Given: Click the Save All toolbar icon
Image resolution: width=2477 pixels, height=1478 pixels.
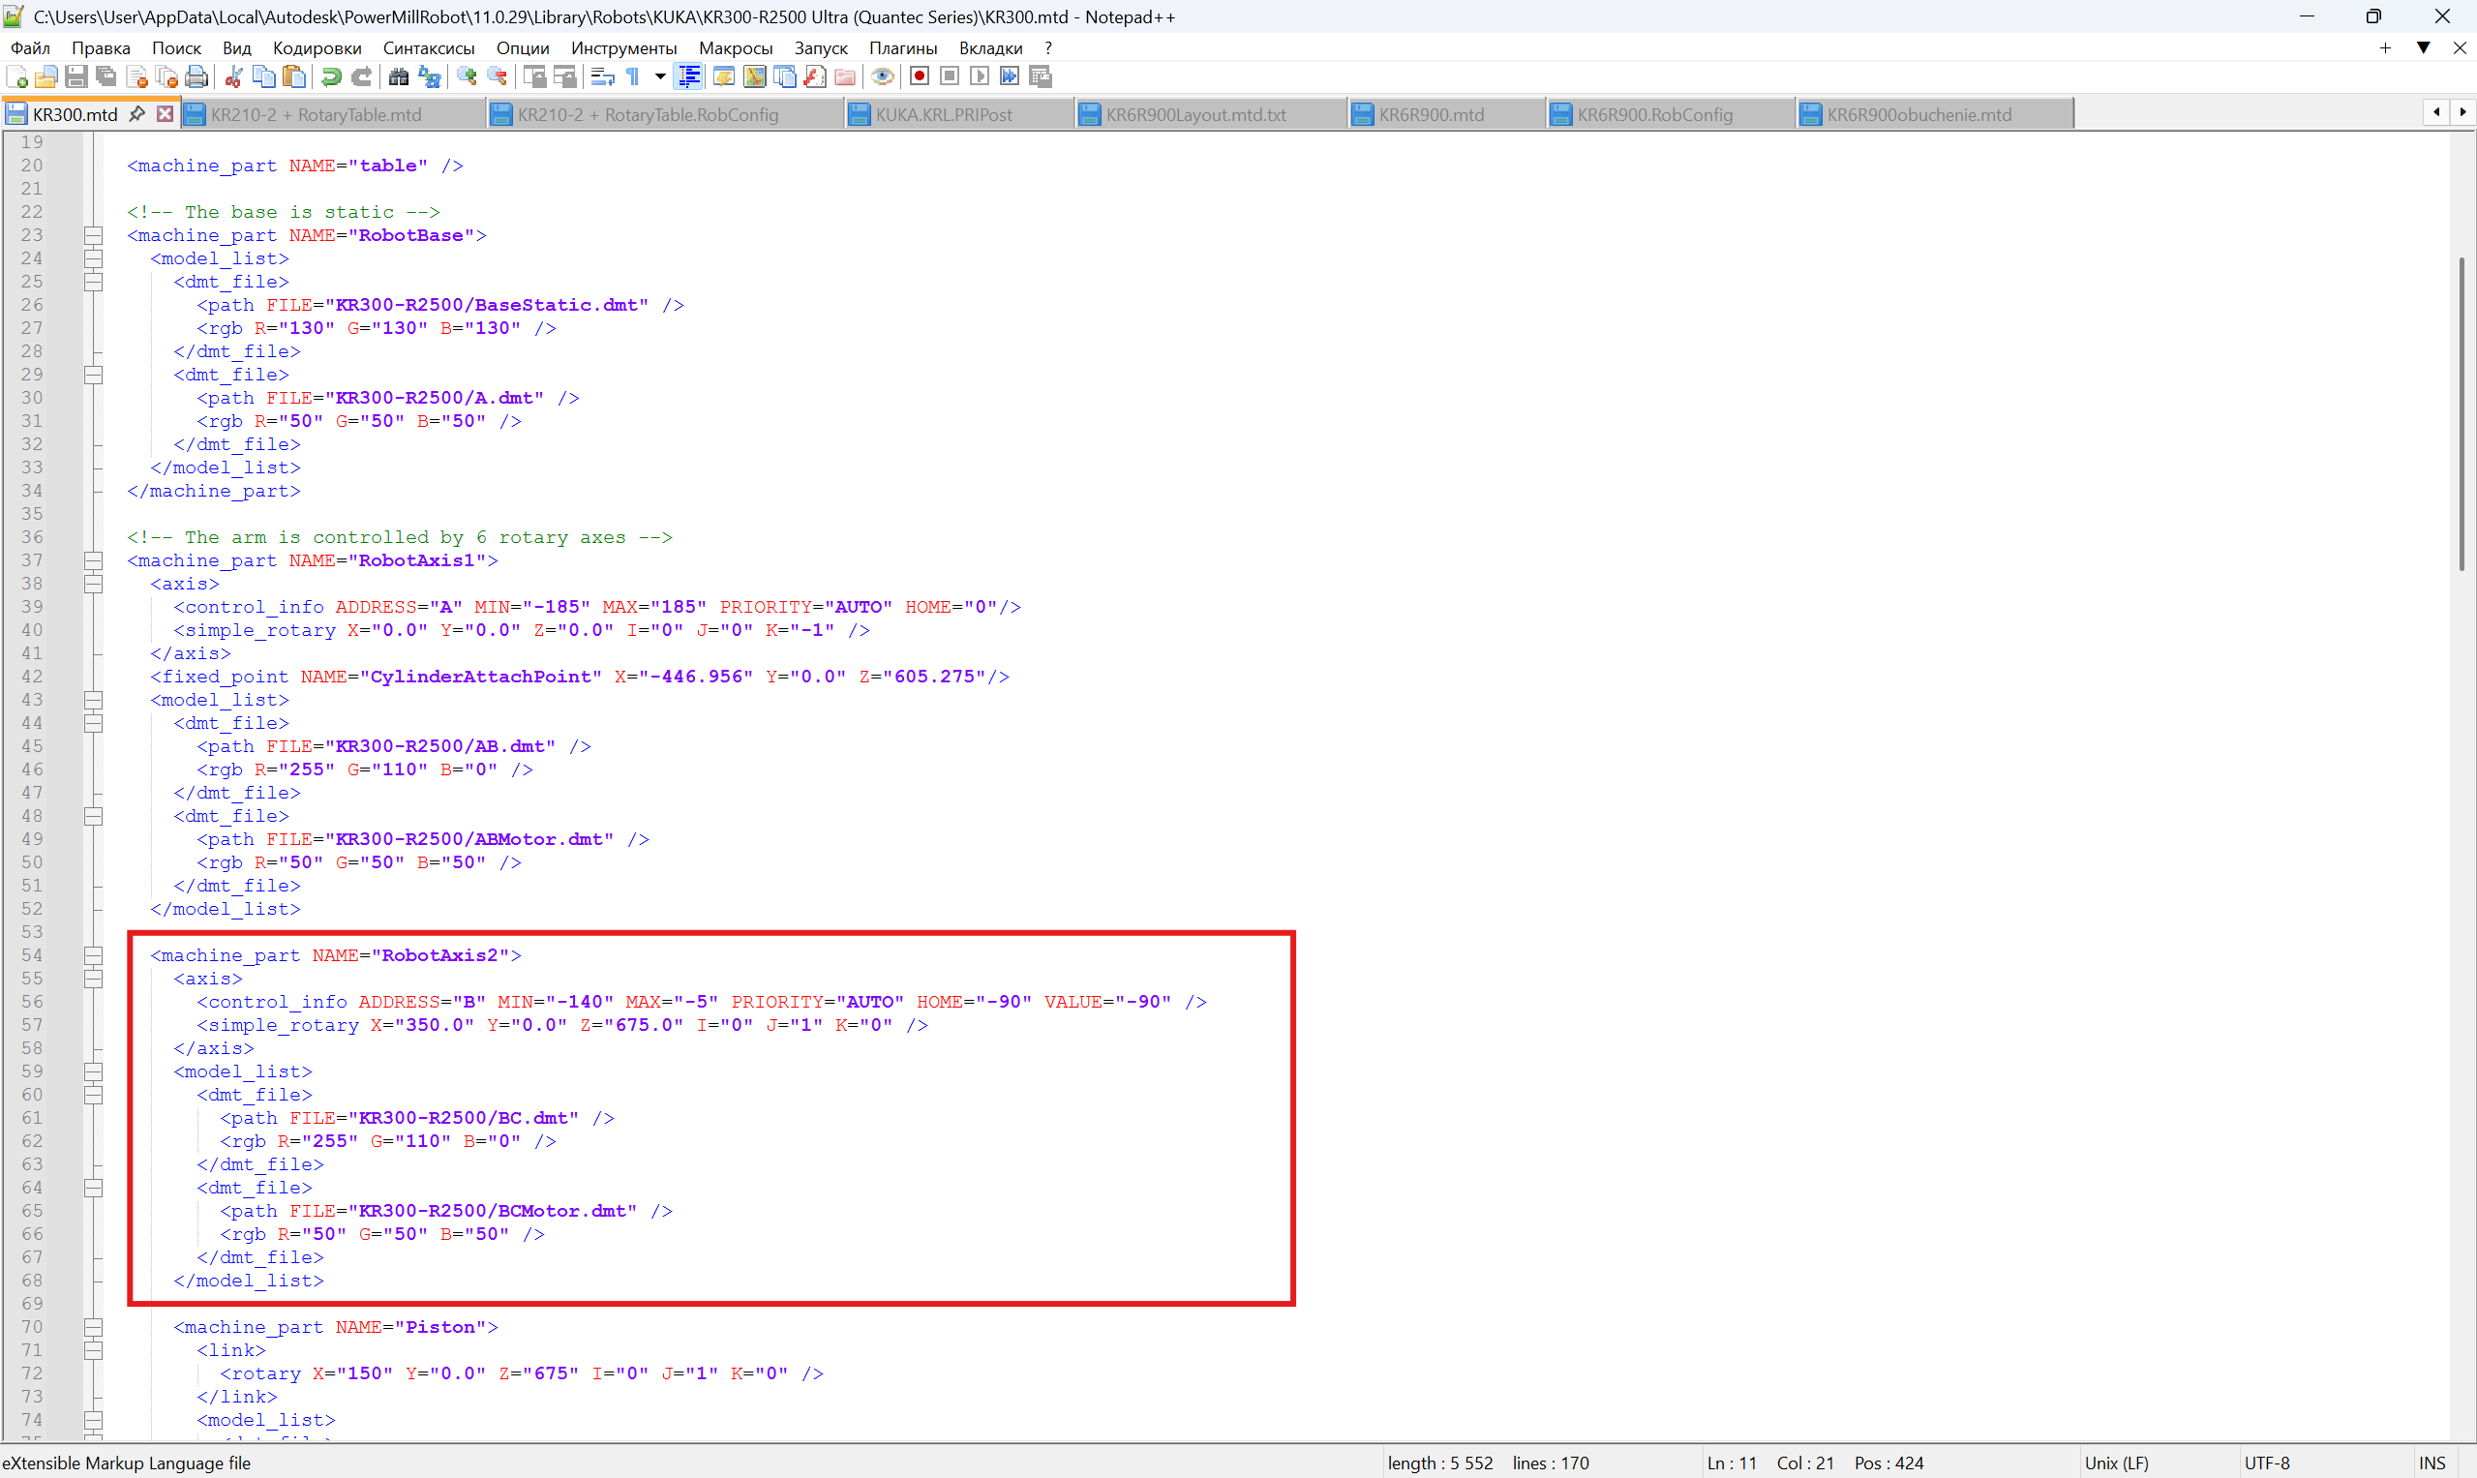Looking at the screenshot, I should pyautogui.click(x=106, y=76).
